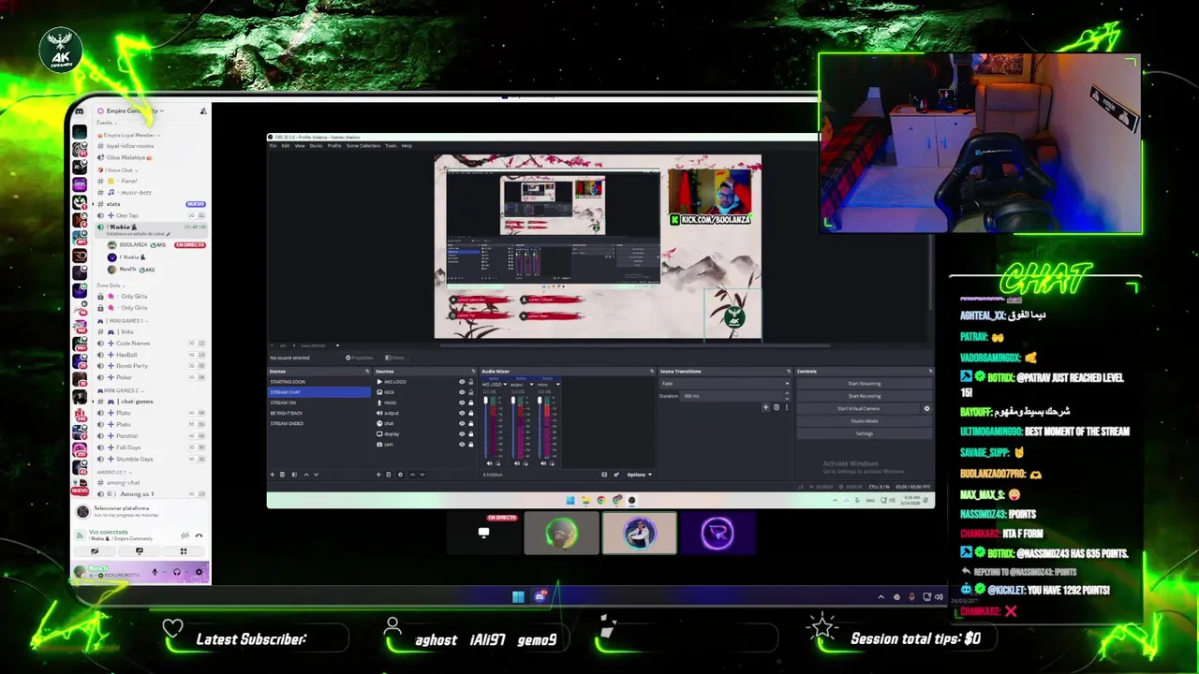Viewport: 1199px width, 674px height.
Task: Open audio mixer Options dropdown
Action: pos(639,475)
